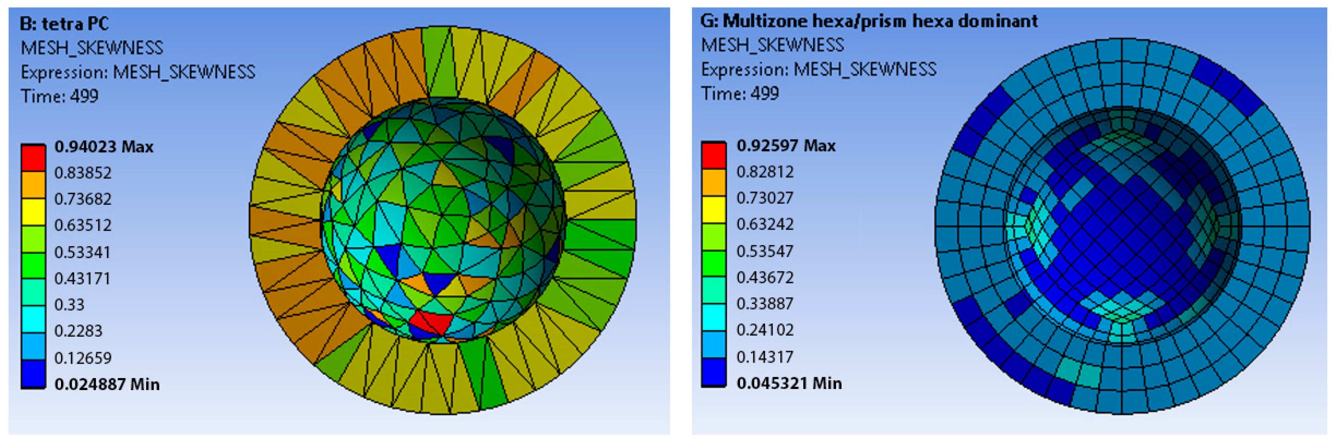Select the '0.33' legend value
This screenshot has height=443, width=1336.
click(70, 305)
